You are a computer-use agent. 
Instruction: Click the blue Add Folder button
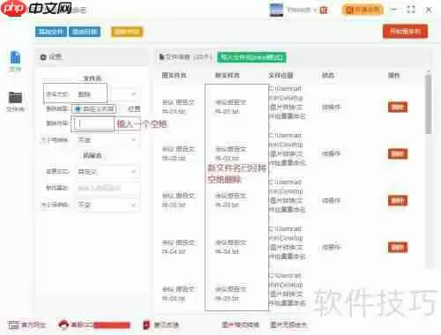(85, 32)
